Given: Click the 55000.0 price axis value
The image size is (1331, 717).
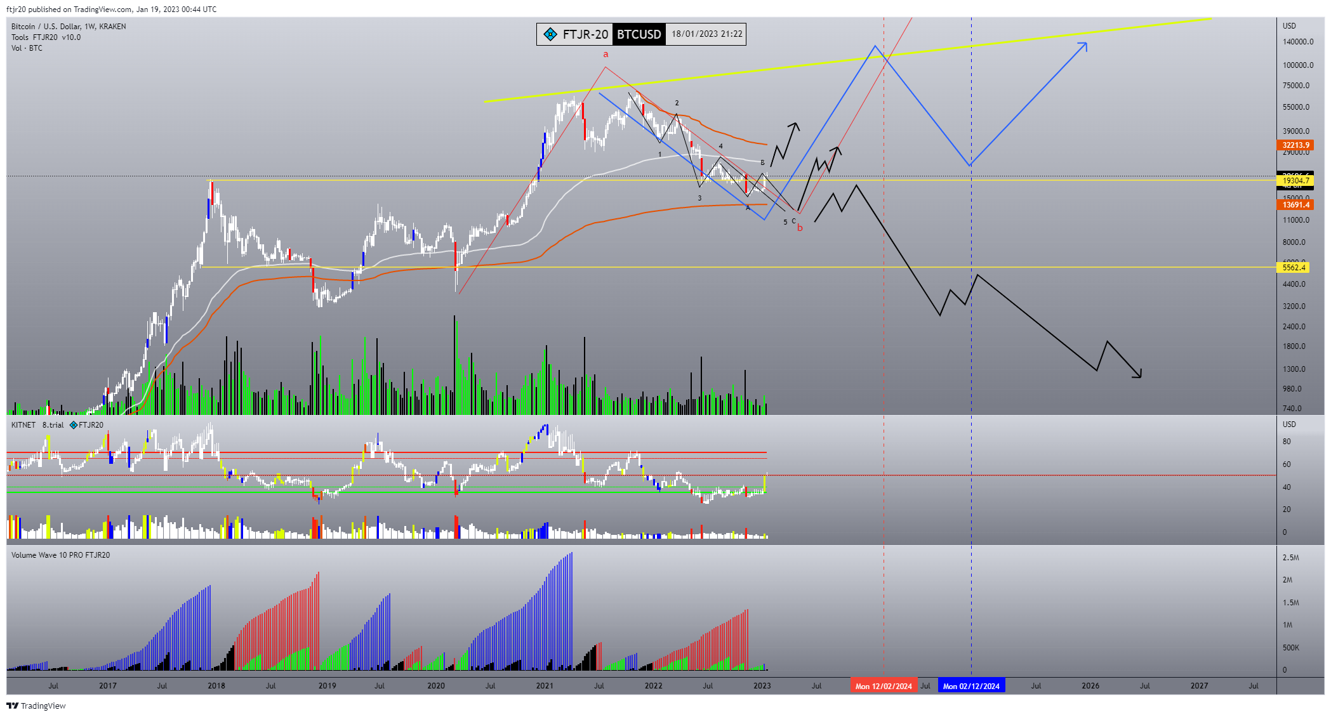Looking at the screenshot, I should click(1296, 107).
